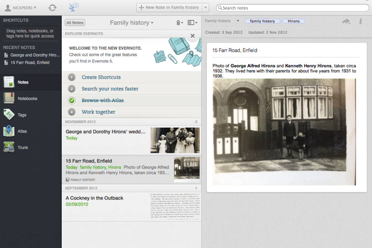Image resolution: width=372 pixels, height=248 pixels.
Task: Close the Explore Evernote welcome panel
Action: click(x=193, y=36)
